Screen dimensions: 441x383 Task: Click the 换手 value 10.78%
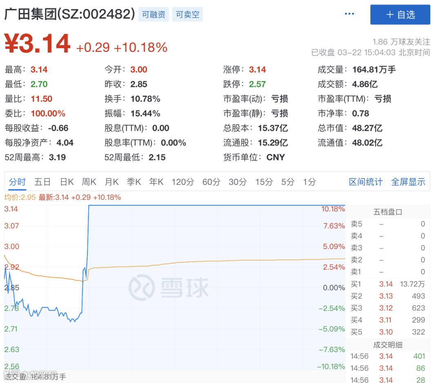pyautogui.click(x=145, y=99)
